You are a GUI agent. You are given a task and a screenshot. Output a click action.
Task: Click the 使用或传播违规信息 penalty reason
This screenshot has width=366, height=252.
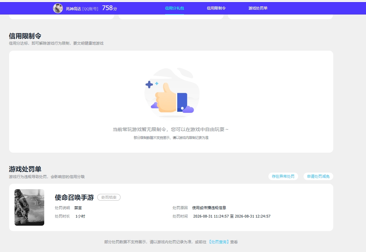point(209,208)
